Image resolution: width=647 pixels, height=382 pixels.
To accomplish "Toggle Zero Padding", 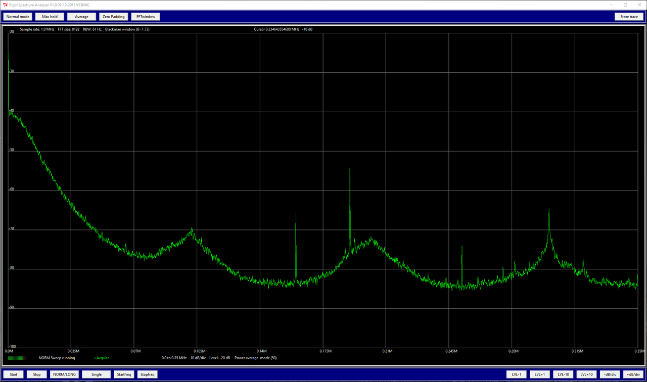I will click(113, 17).
